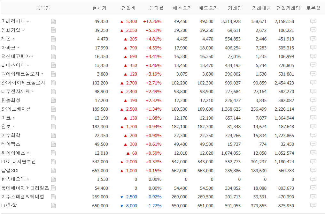Open the 미래컴퍼니 stock page
Screen dimensions: 325x214
point(13,21)
